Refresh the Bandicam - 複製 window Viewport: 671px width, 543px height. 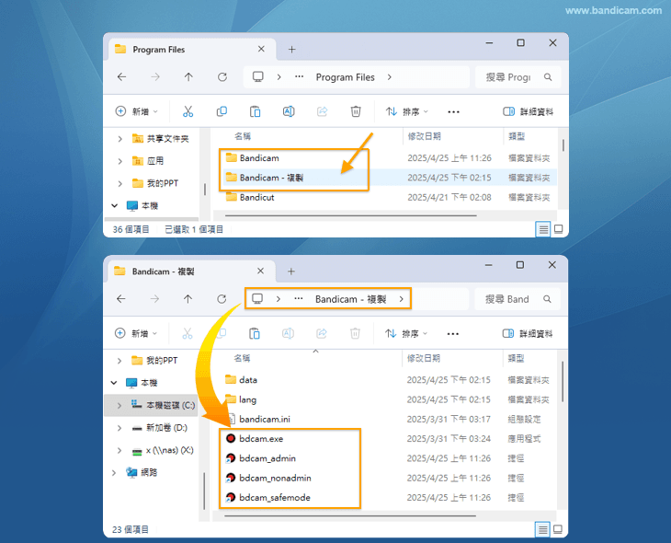click(x=222, y=299)
